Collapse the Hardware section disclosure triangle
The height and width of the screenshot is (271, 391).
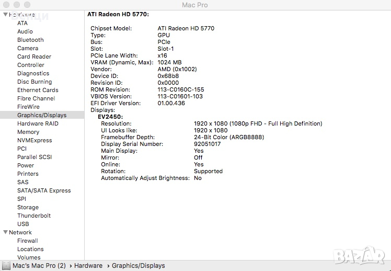click(x=5, y=15)
